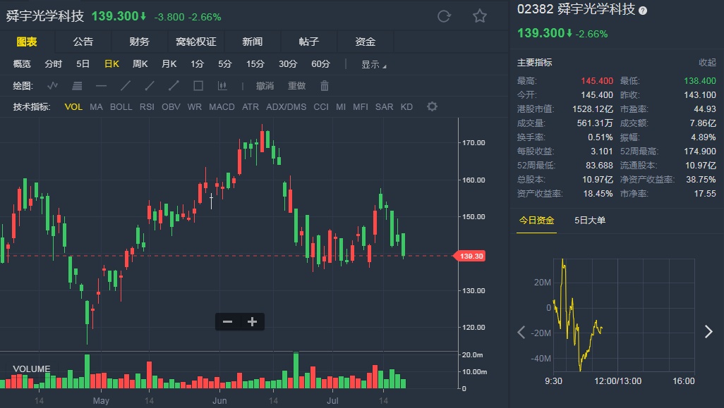Viewport: 724px width, 408px height.
Task: Collapse key indicators with 收起
Action: 707,63
